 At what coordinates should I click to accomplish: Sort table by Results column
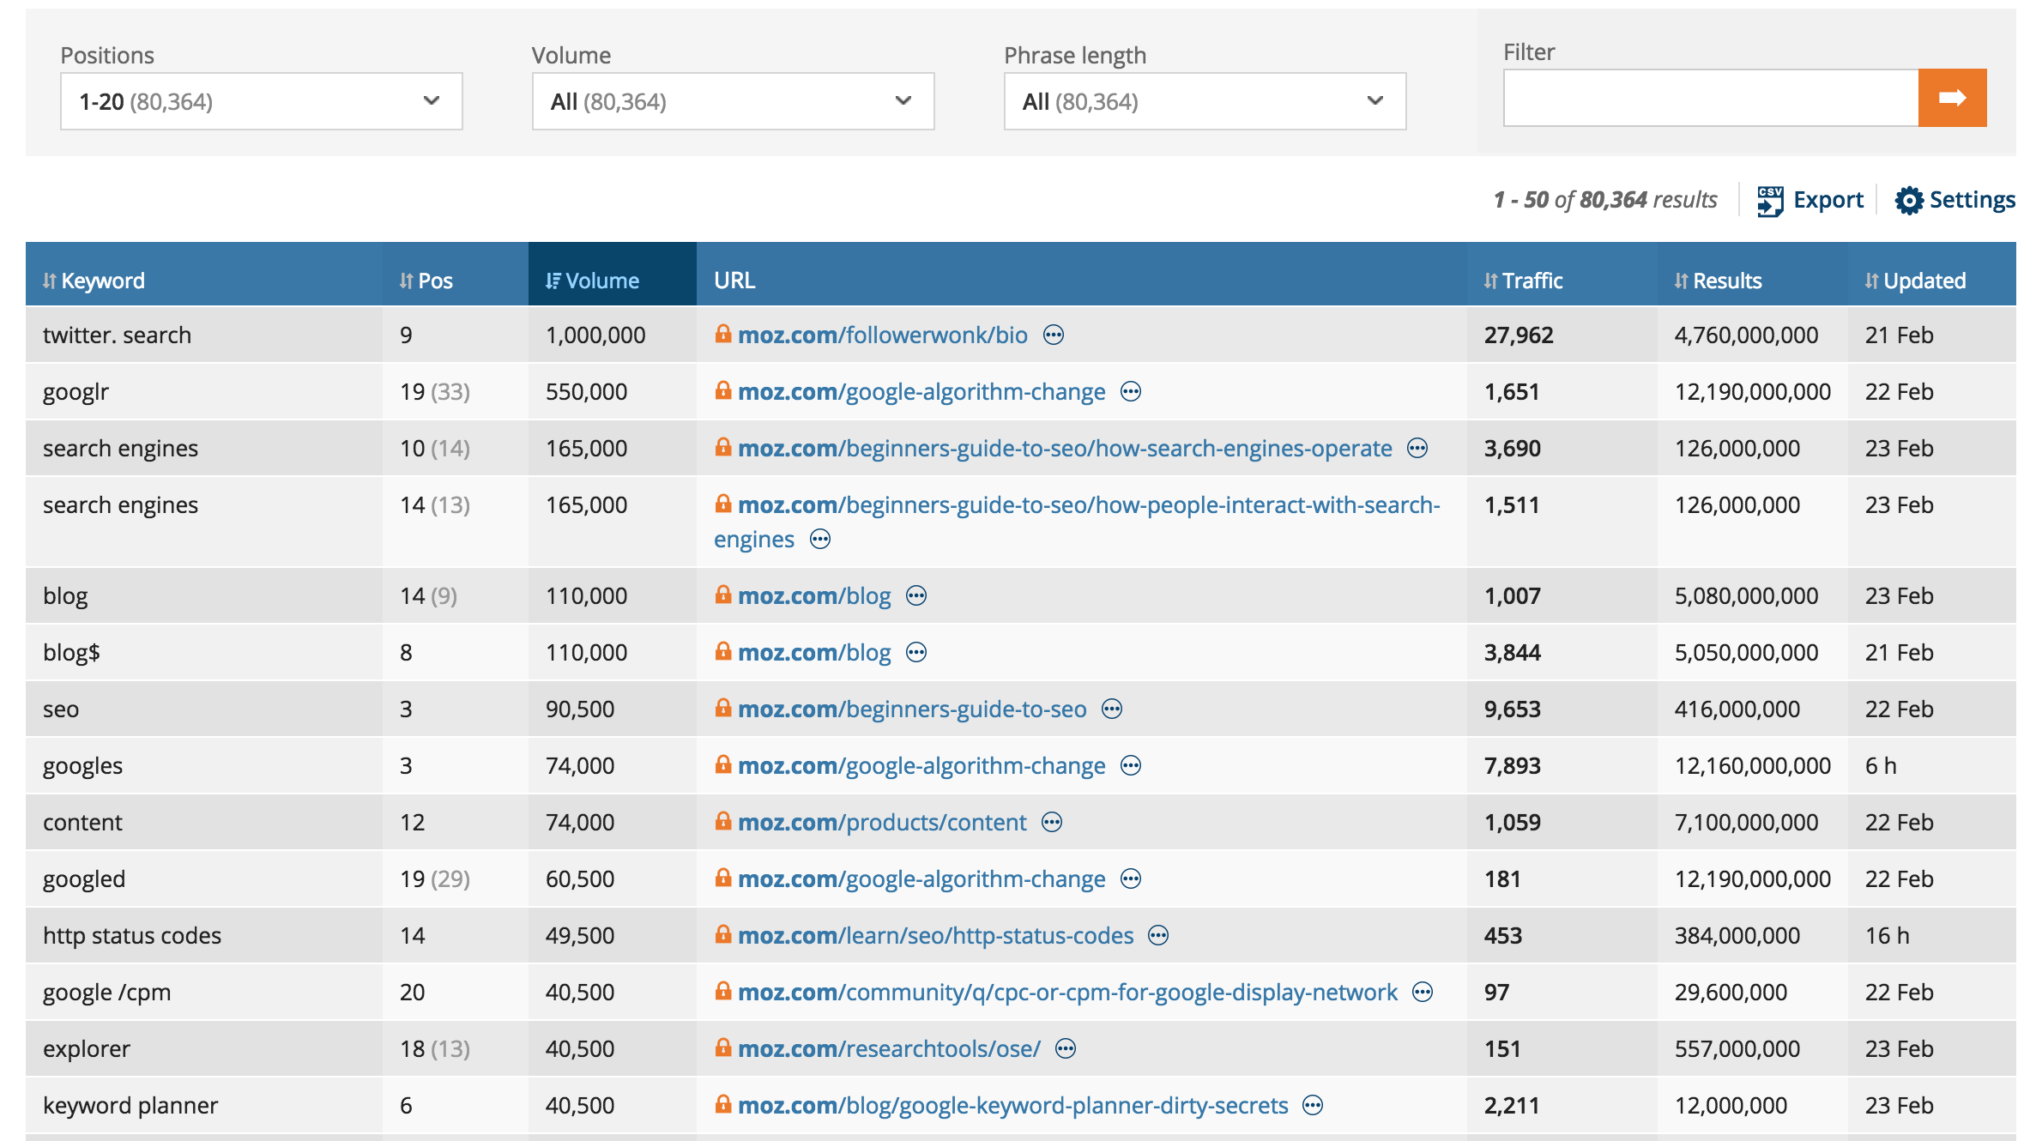(1727, 281)
